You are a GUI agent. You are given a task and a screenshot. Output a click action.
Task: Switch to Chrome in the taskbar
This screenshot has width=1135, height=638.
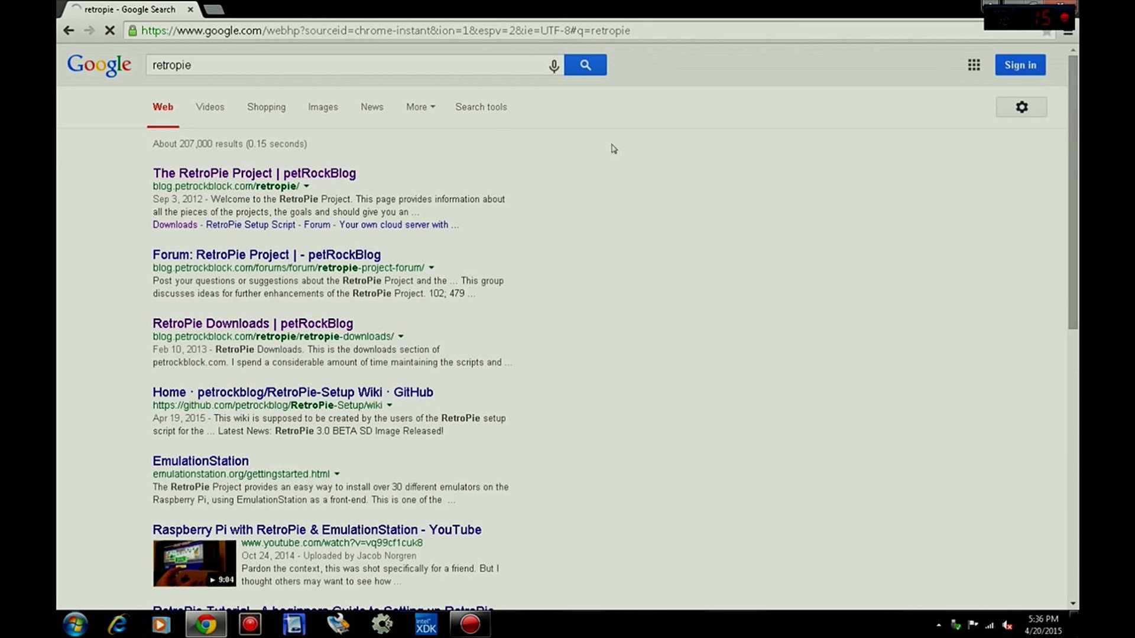(x=206, y=624)
